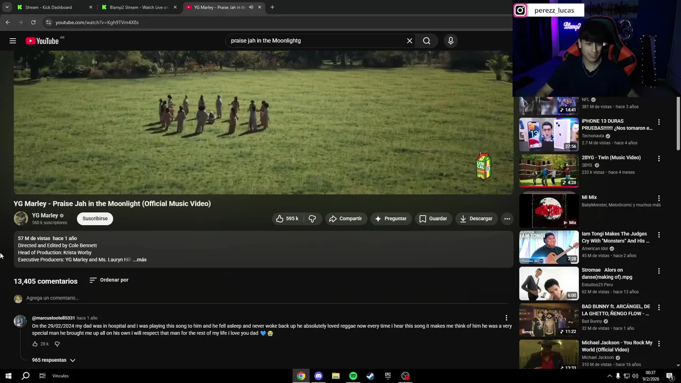Open options for Iam Tongi video

659,235
